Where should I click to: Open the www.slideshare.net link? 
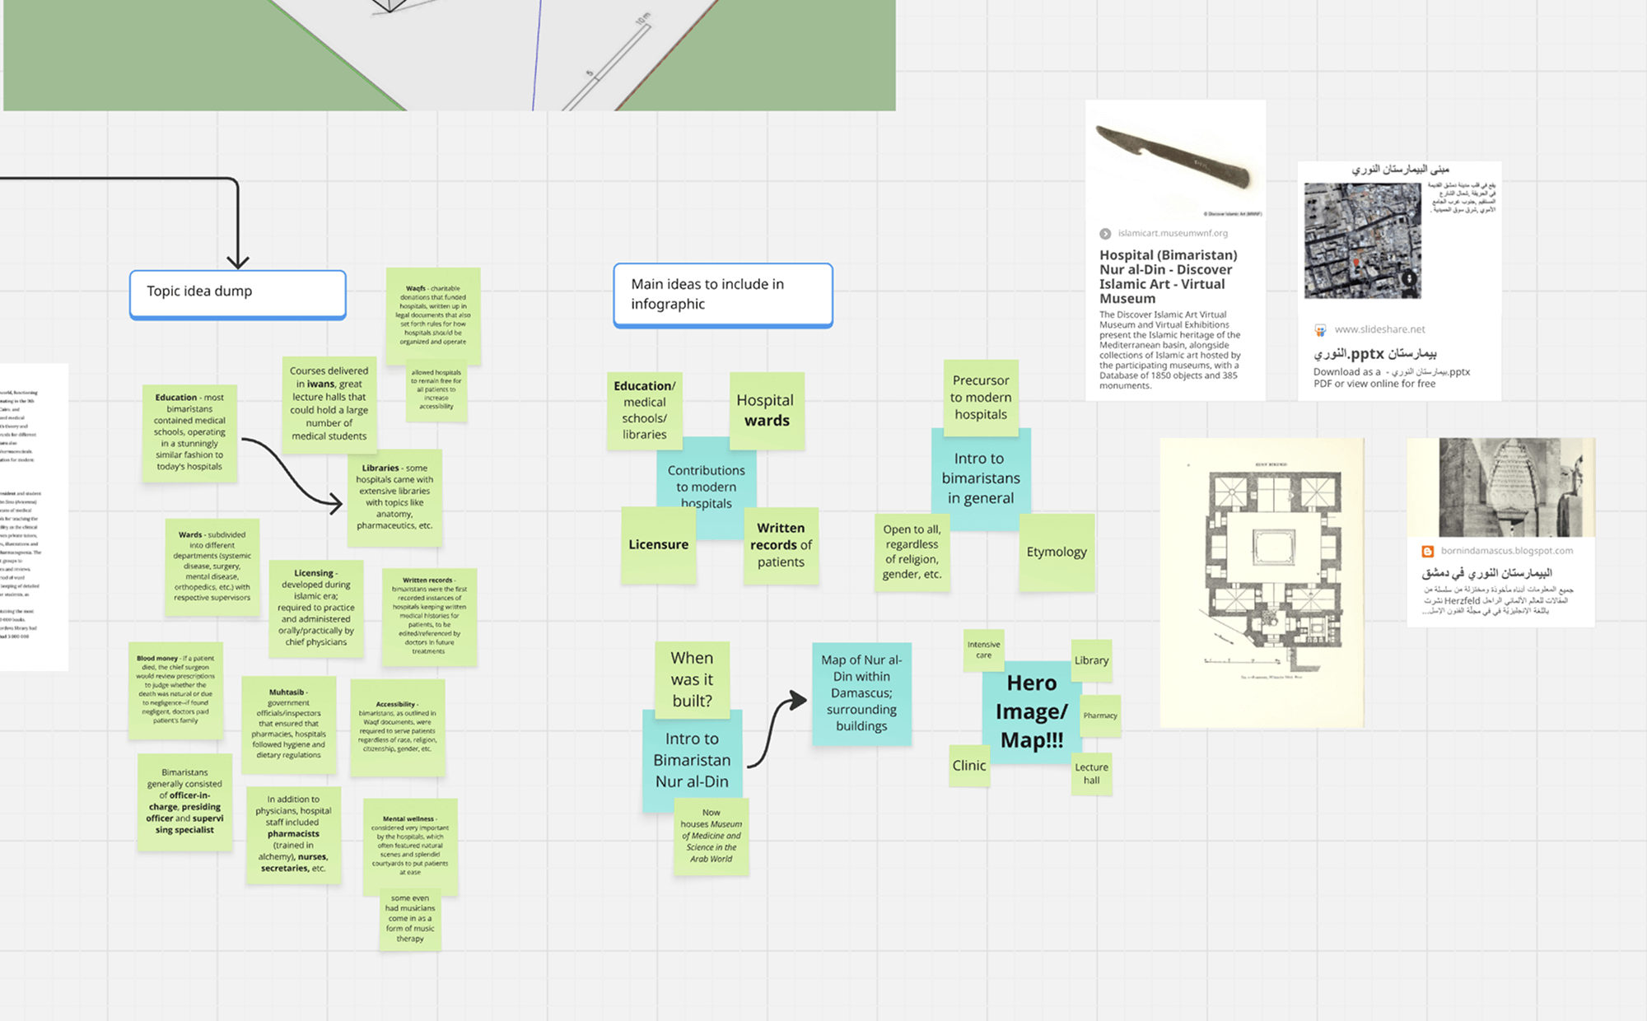pos(1379,329)
